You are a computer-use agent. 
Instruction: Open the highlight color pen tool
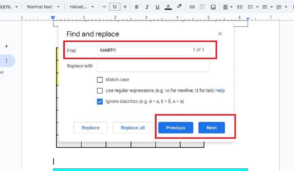pyautogui.click(x=179, y=6)
